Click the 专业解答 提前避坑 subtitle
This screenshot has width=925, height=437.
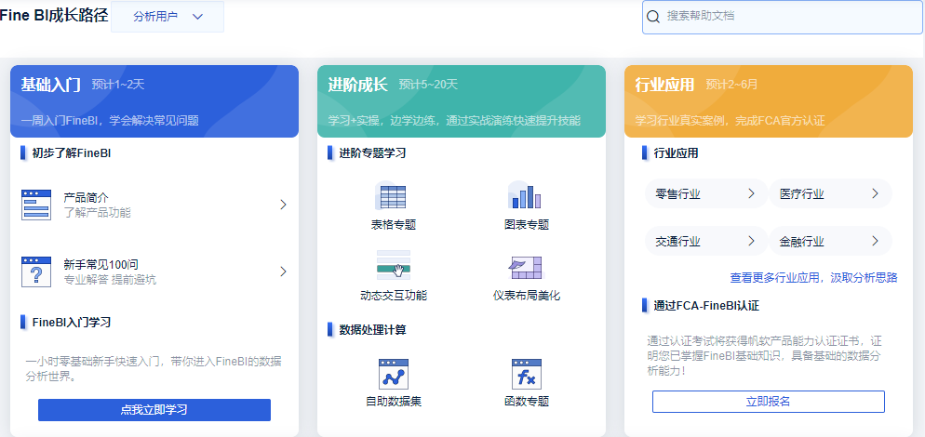coord(110,280)
